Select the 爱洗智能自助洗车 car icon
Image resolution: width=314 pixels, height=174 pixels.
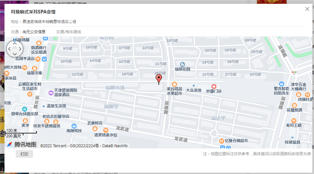coord(282,84)
